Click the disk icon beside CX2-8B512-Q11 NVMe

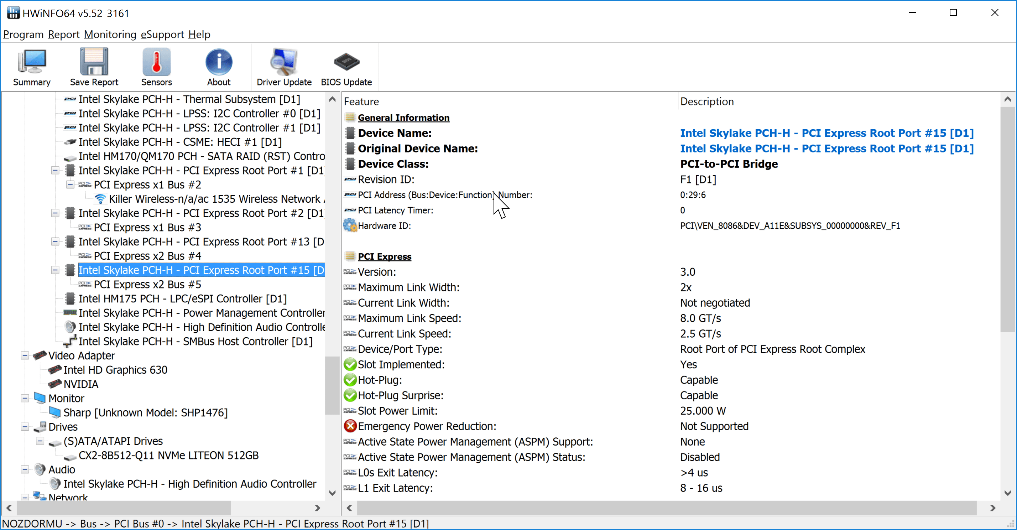70,457
